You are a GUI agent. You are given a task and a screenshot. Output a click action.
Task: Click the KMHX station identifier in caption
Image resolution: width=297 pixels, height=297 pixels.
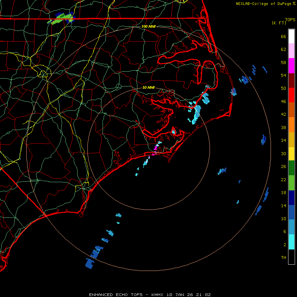point(158,295)
